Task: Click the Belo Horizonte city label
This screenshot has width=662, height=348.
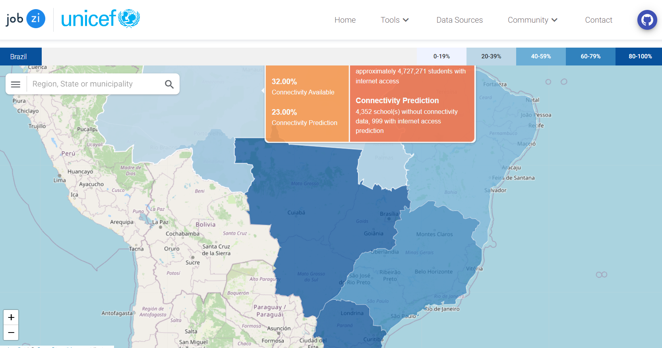Action: [434, 272]
